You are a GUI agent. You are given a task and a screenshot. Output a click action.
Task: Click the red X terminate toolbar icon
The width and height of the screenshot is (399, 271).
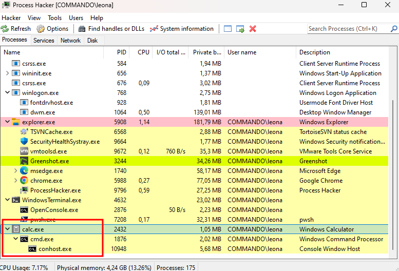[253, 29]
